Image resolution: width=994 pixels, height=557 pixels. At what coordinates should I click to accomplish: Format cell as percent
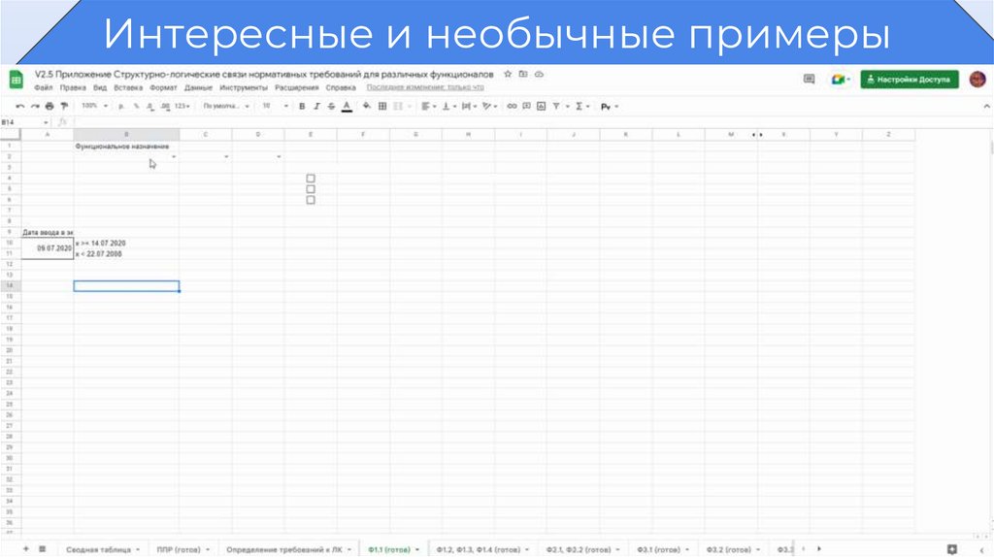coord(136,107)
